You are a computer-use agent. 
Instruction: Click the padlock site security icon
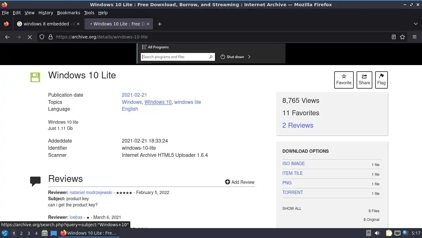coord(51,37)
